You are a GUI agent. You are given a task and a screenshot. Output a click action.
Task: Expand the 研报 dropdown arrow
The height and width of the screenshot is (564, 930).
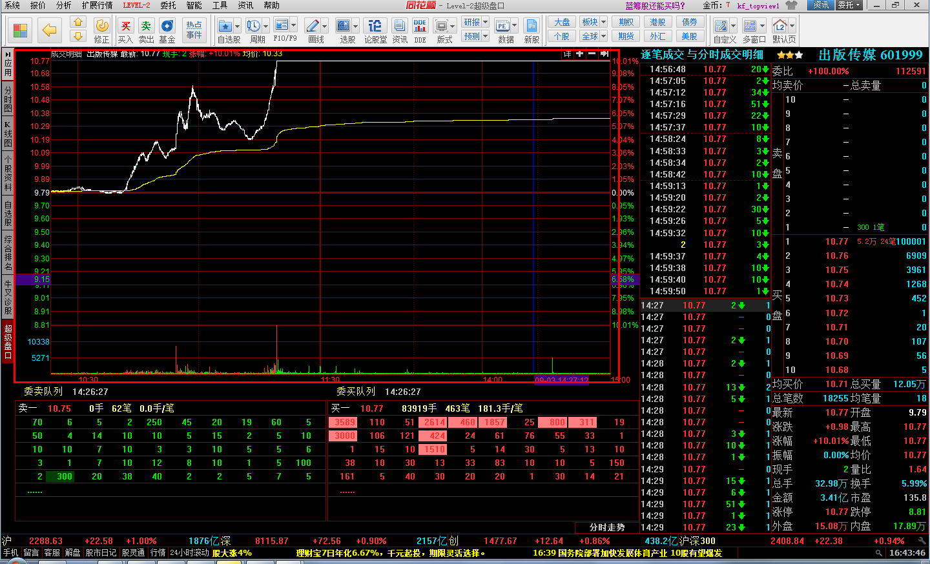[x=485, y=22]
